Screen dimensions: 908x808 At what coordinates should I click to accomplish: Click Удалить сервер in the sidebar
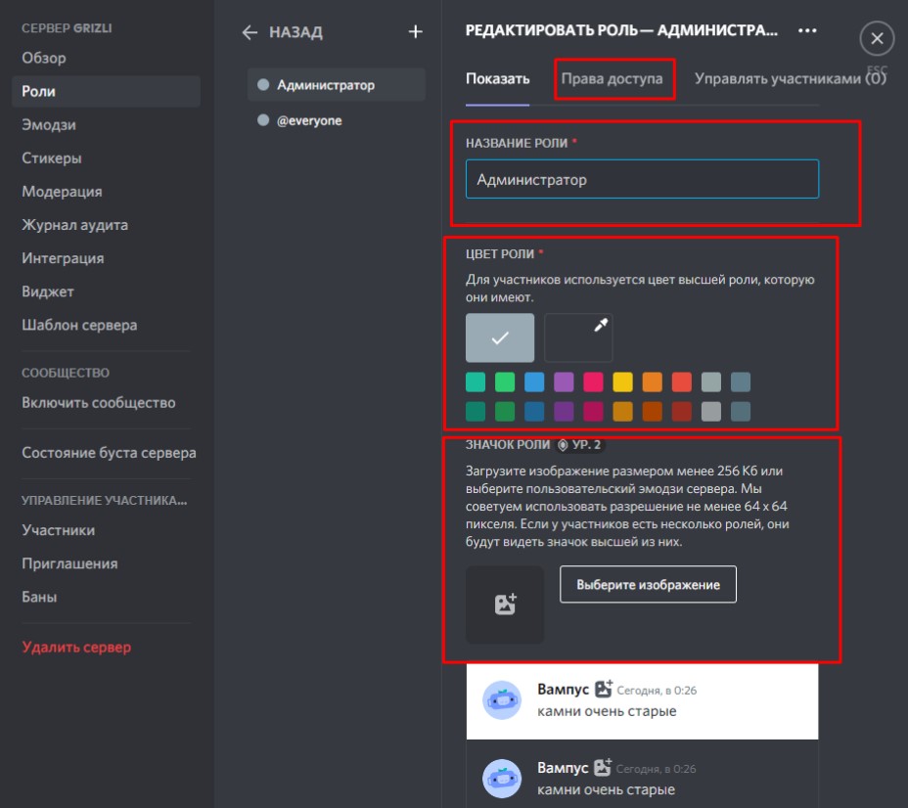pos(76,648)
